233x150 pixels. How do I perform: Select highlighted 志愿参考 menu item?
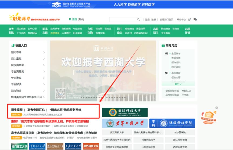point(55,33)
